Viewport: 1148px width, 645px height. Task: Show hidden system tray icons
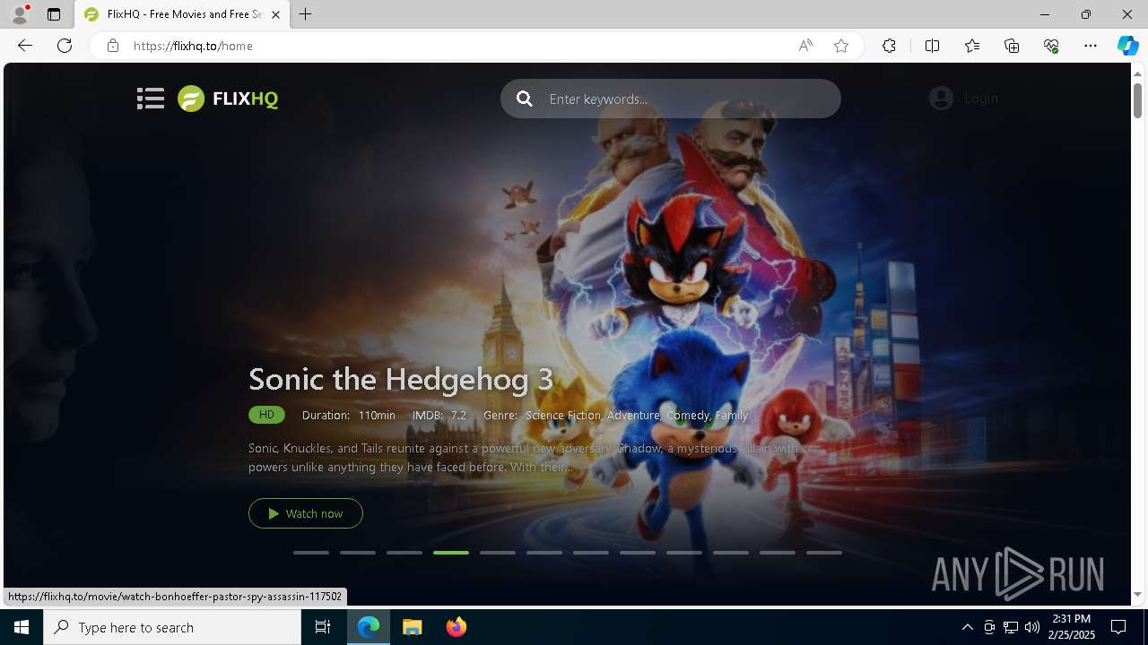pos(967,627)
